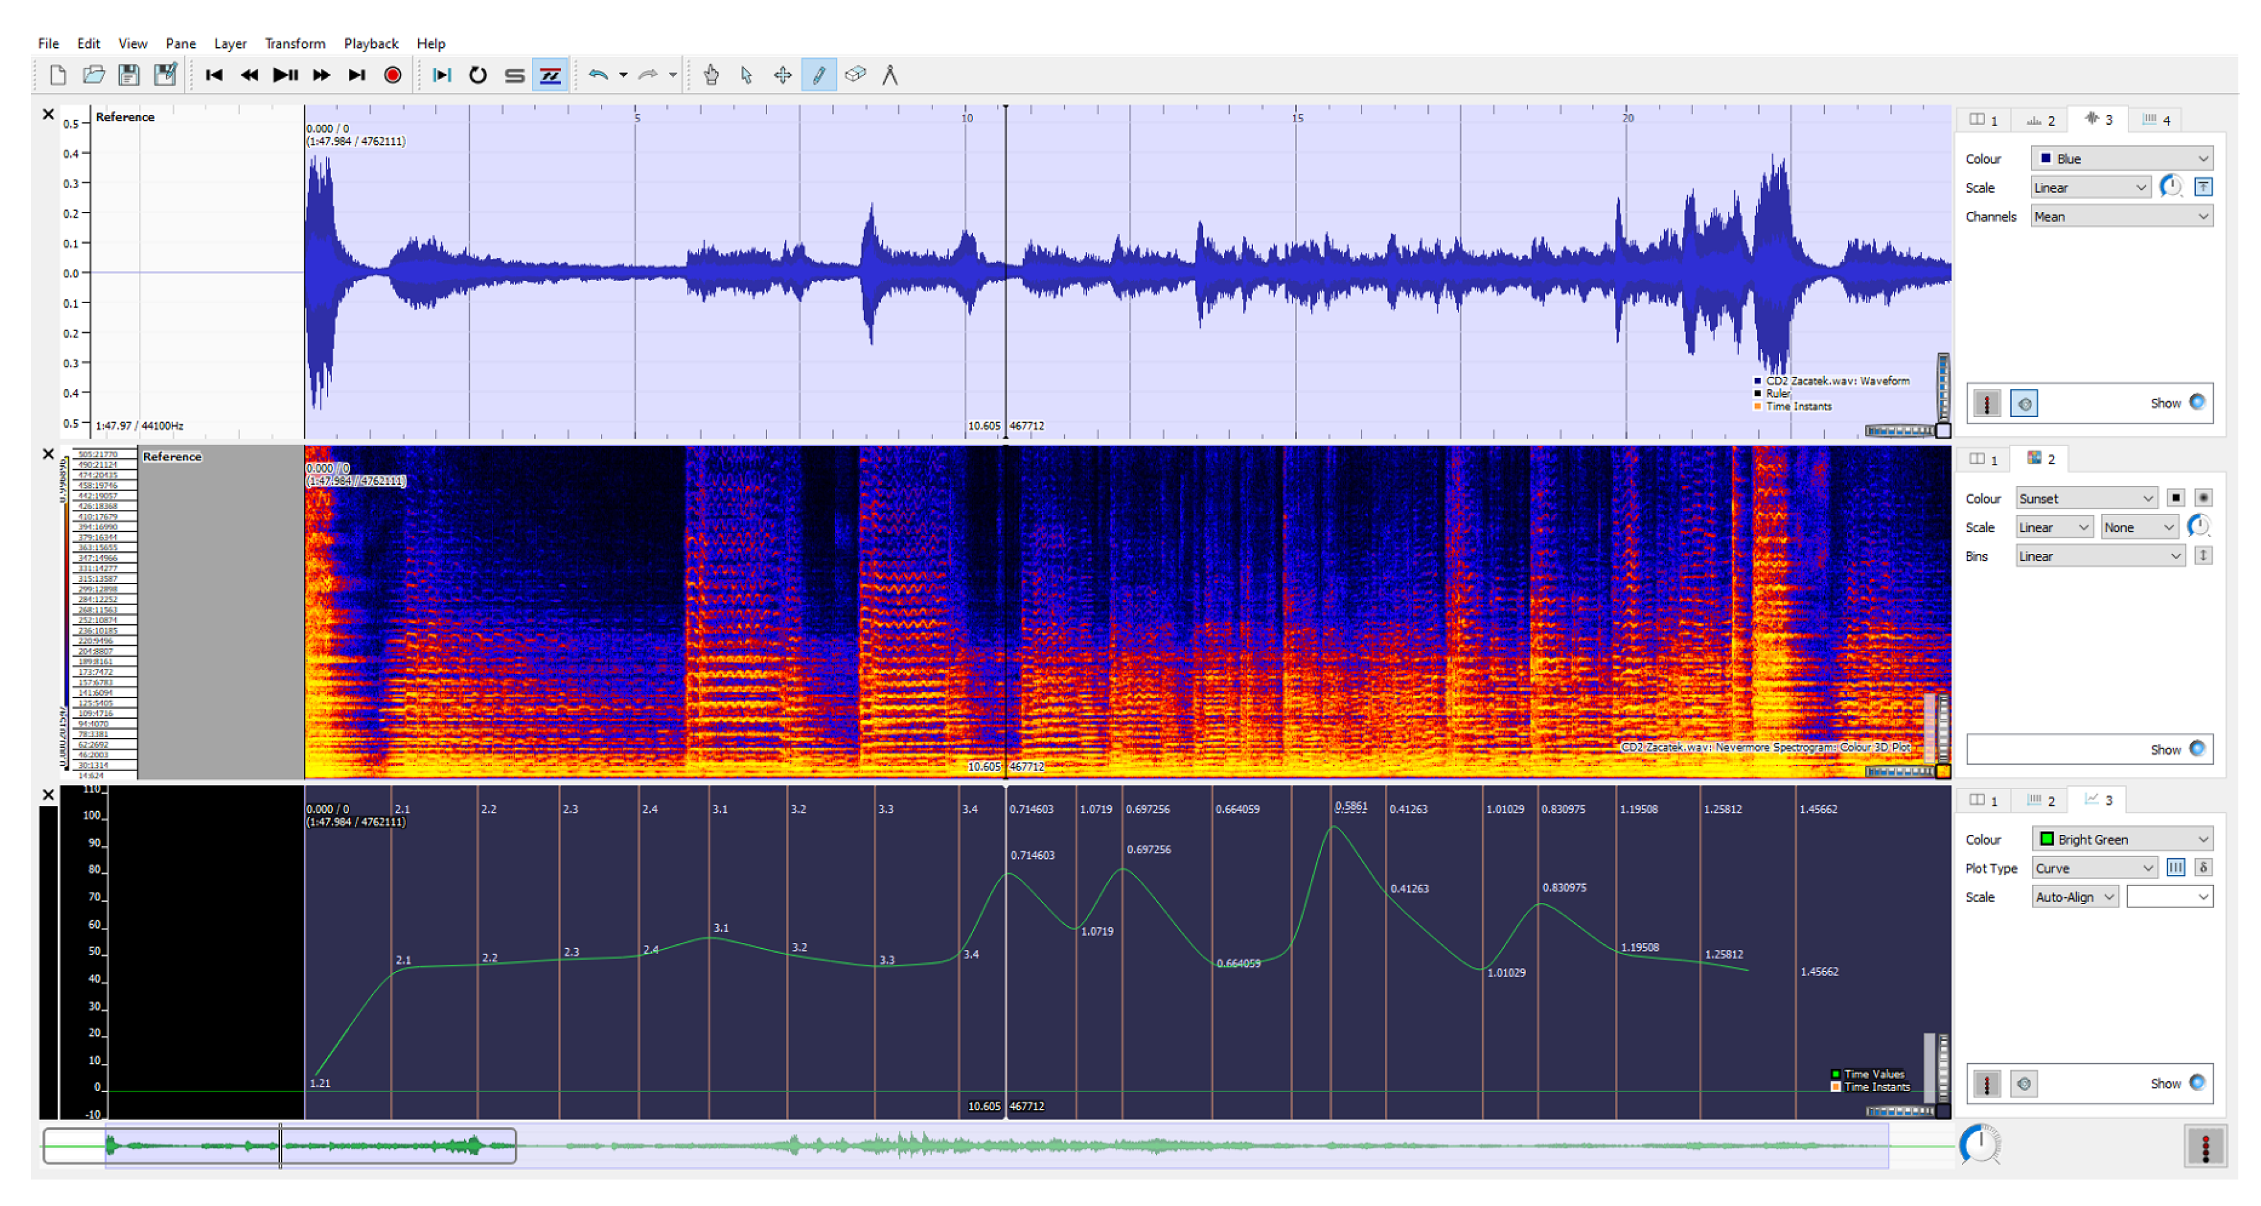Open the Transform menu
The height and width of the screenshot is (1206, 2261).
tap(295, 43)
